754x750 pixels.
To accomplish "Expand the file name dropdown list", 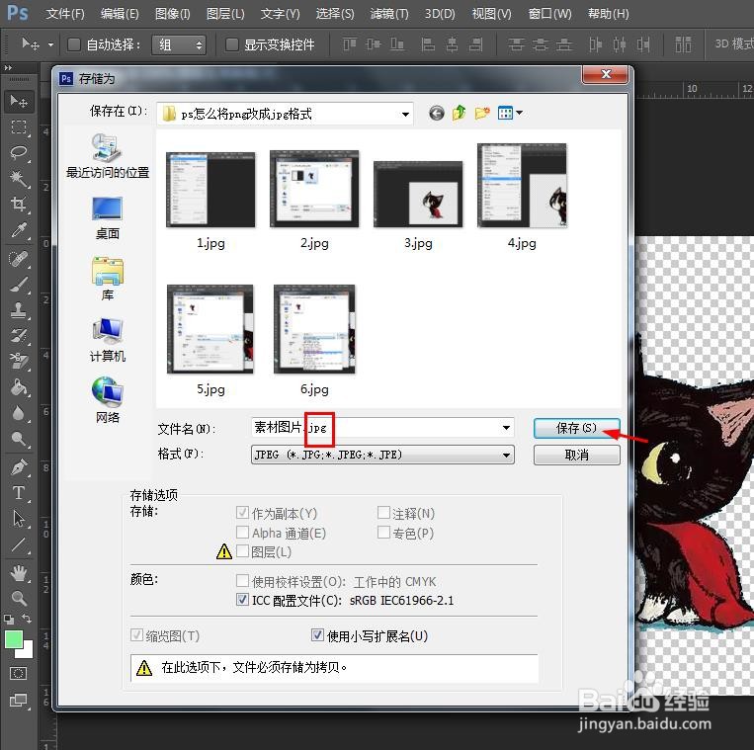I will point(506,428).
